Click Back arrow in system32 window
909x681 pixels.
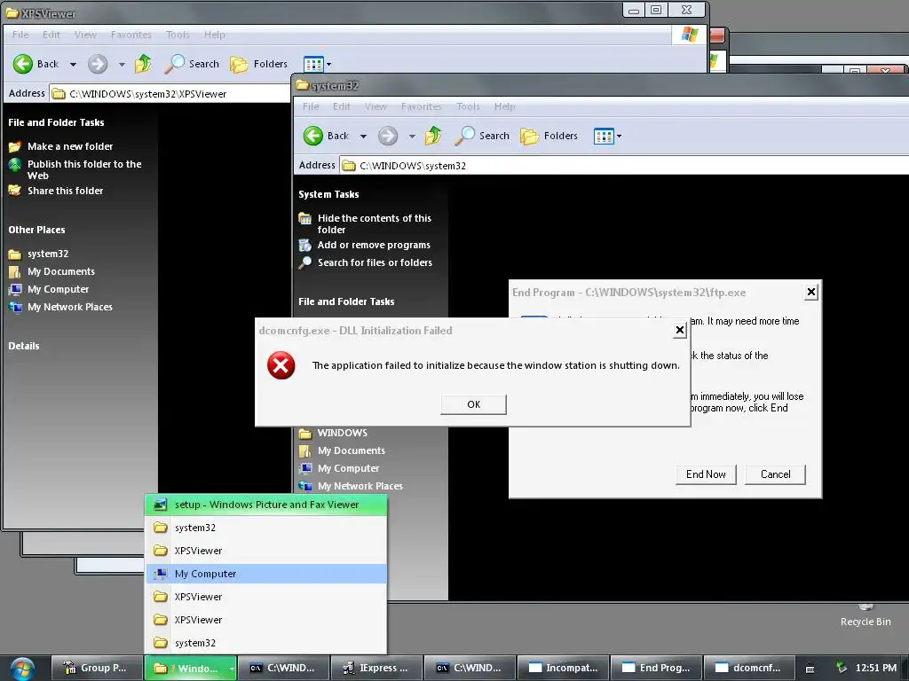(x=313, y=136)
